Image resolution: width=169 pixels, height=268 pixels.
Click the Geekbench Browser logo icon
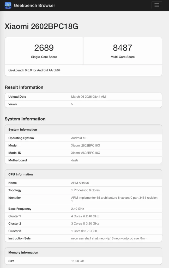click(x=8, y=5)
